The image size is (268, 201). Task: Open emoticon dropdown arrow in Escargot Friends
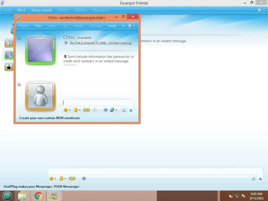(x=55, y=178)
